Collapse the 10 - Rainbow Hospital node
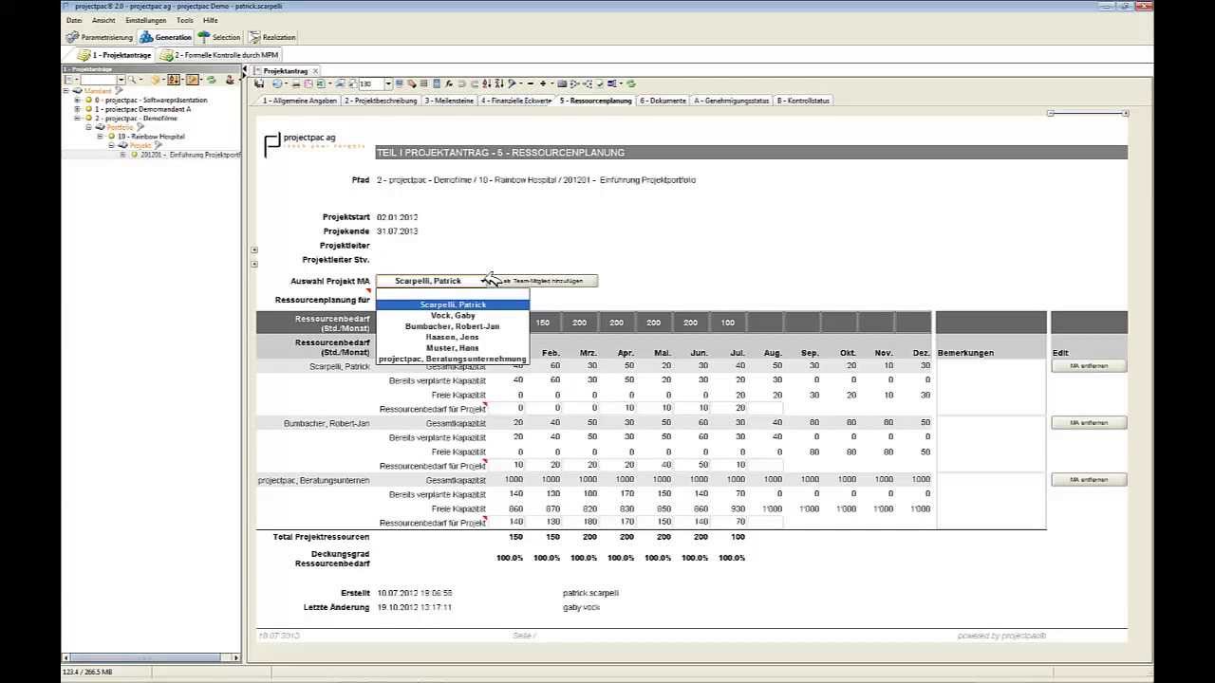This screenshot has height=683, width=1215. 100,137
